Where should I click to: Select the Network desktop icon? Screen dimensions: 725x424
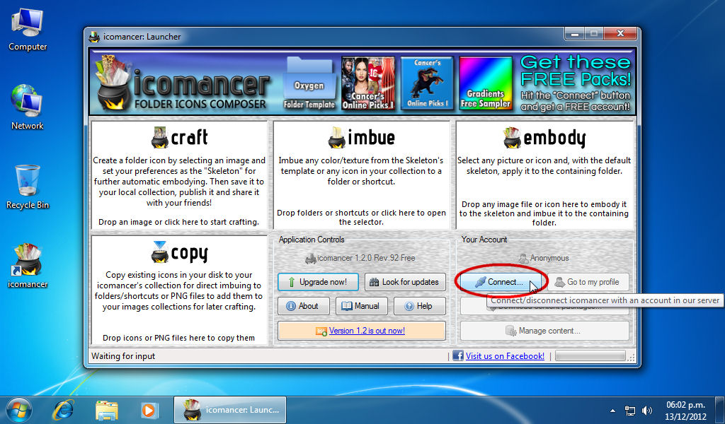(x=28, y=108)
